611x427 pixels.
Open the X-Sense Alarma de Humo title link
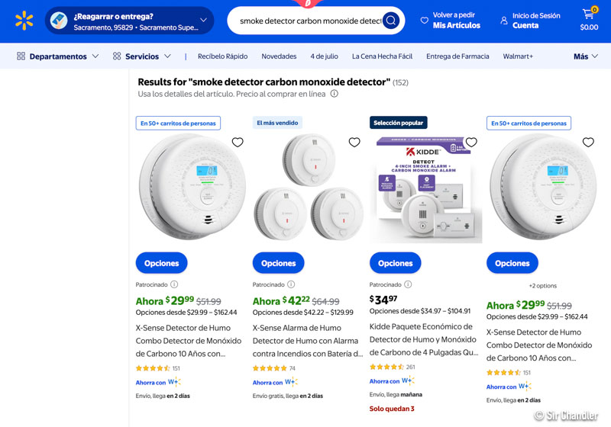(x=307, y=340)
